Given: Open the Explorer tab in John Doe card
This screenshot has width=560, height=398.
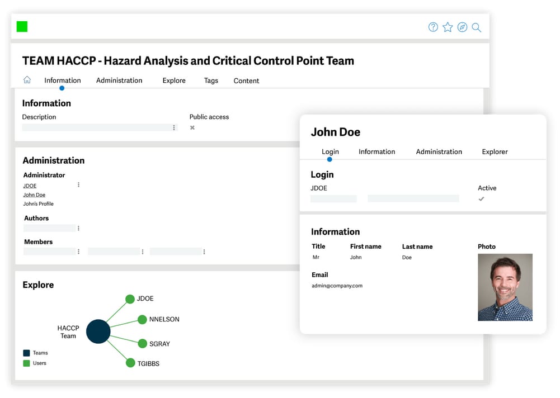Looking at the screenshot, I should click(x=495, y=151).
